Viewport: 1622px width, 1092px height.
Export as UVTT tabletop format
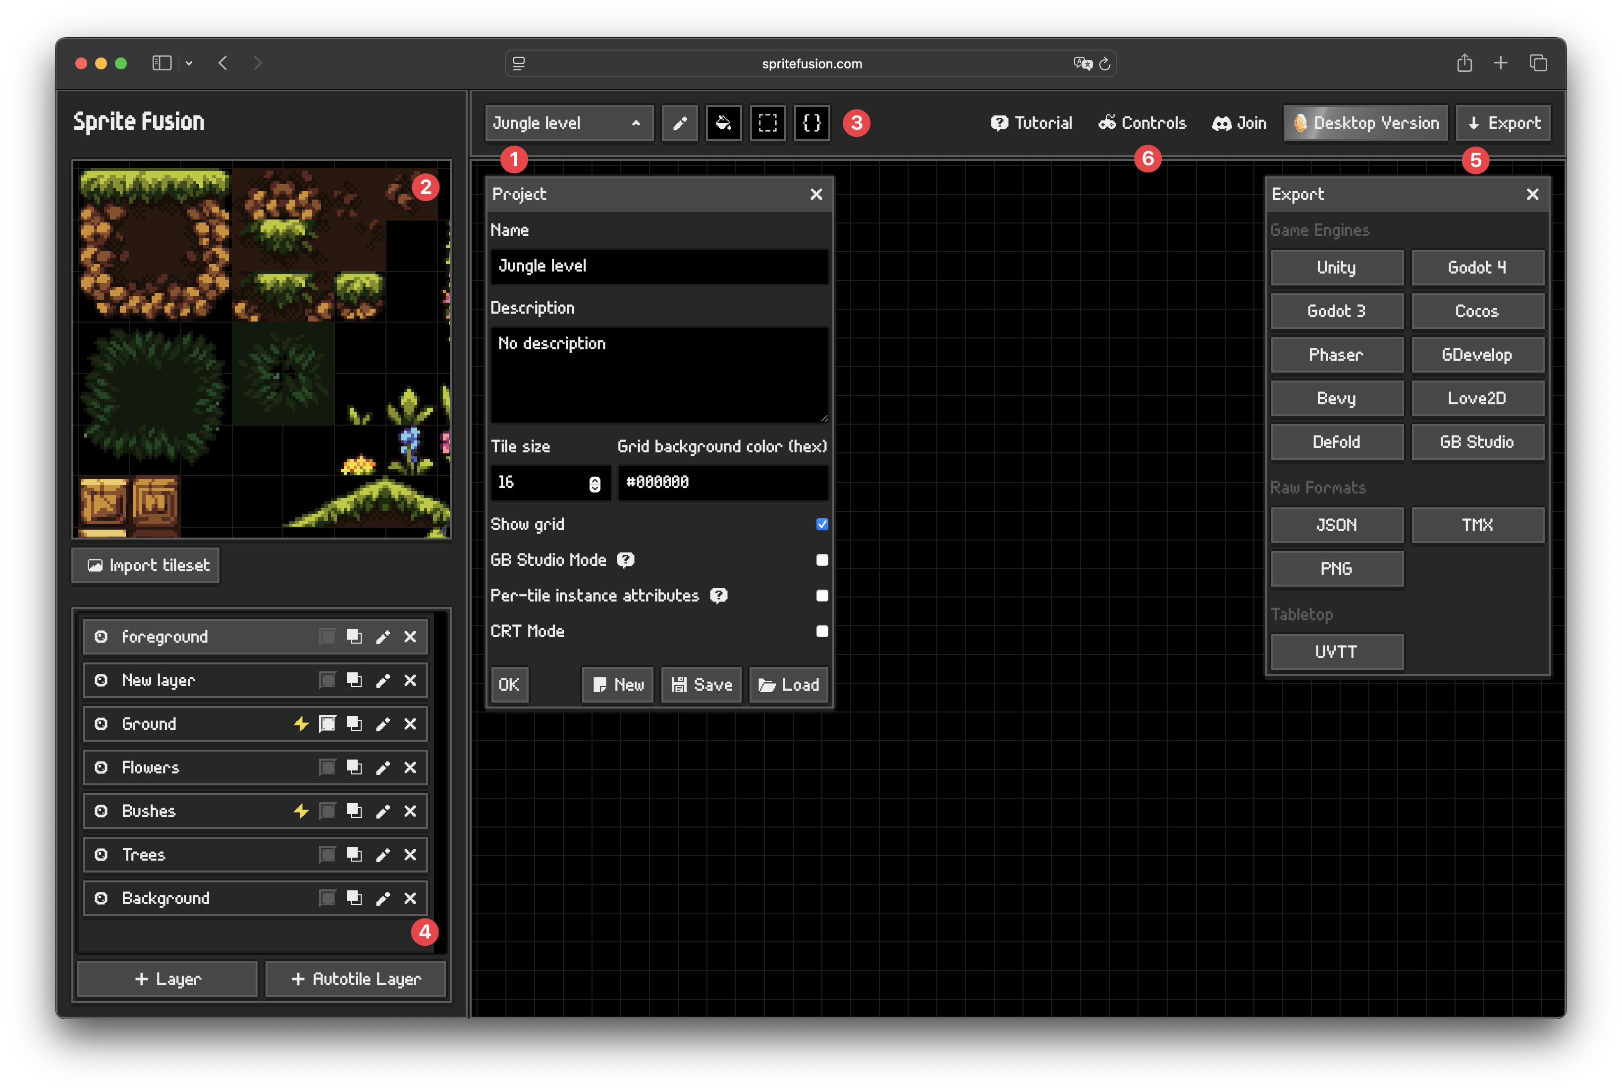pos(1337,652)
